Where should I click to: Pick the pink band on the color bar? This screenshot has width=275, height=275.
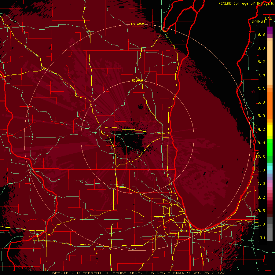click(x=270, y=185)
